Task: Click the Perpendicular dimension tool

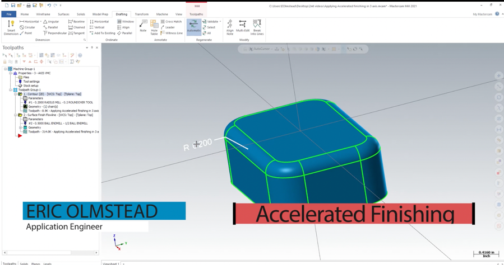Action: 55,33
